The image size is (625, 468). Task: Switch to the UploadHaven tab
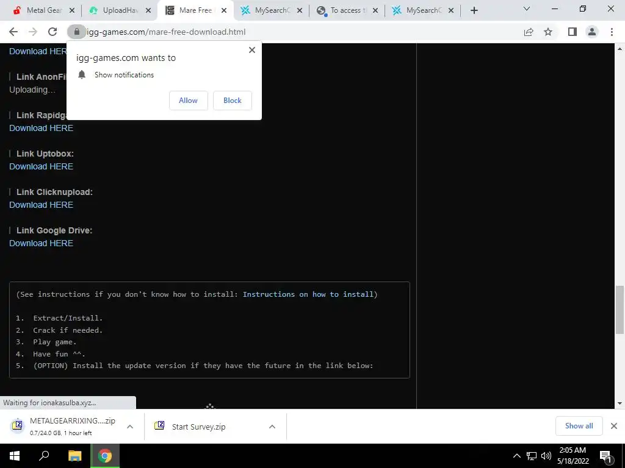point(120,10)
